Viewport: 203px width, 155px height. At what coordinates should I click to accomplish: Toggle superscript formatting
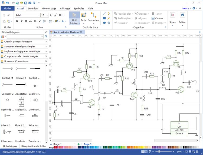[x=40, y=21]
